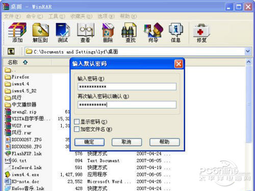Click the 应用程序 type of ivms4.4.exe

click(97, 174)
